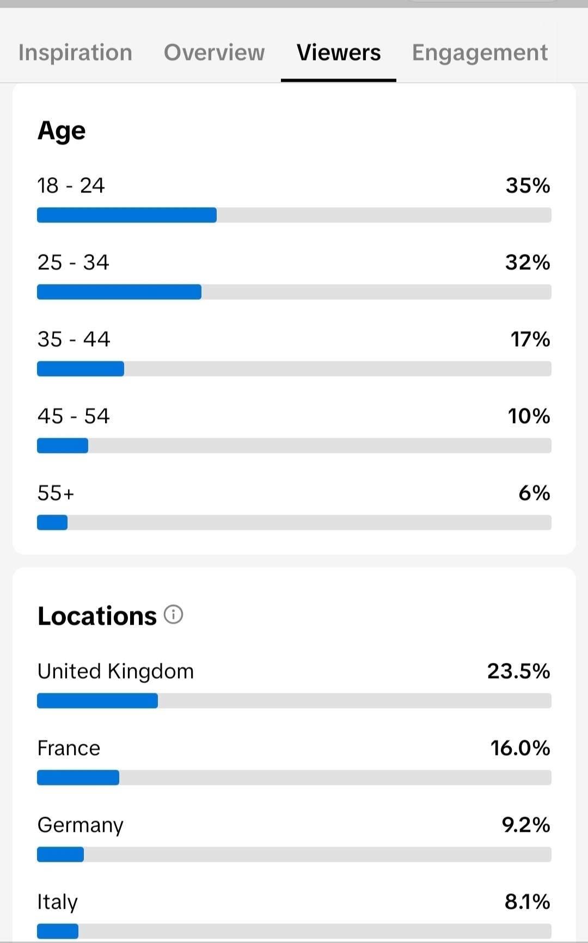588x943 pixels.
Task: Select the 23.5% percentage value
Action: tap(518, 671)
